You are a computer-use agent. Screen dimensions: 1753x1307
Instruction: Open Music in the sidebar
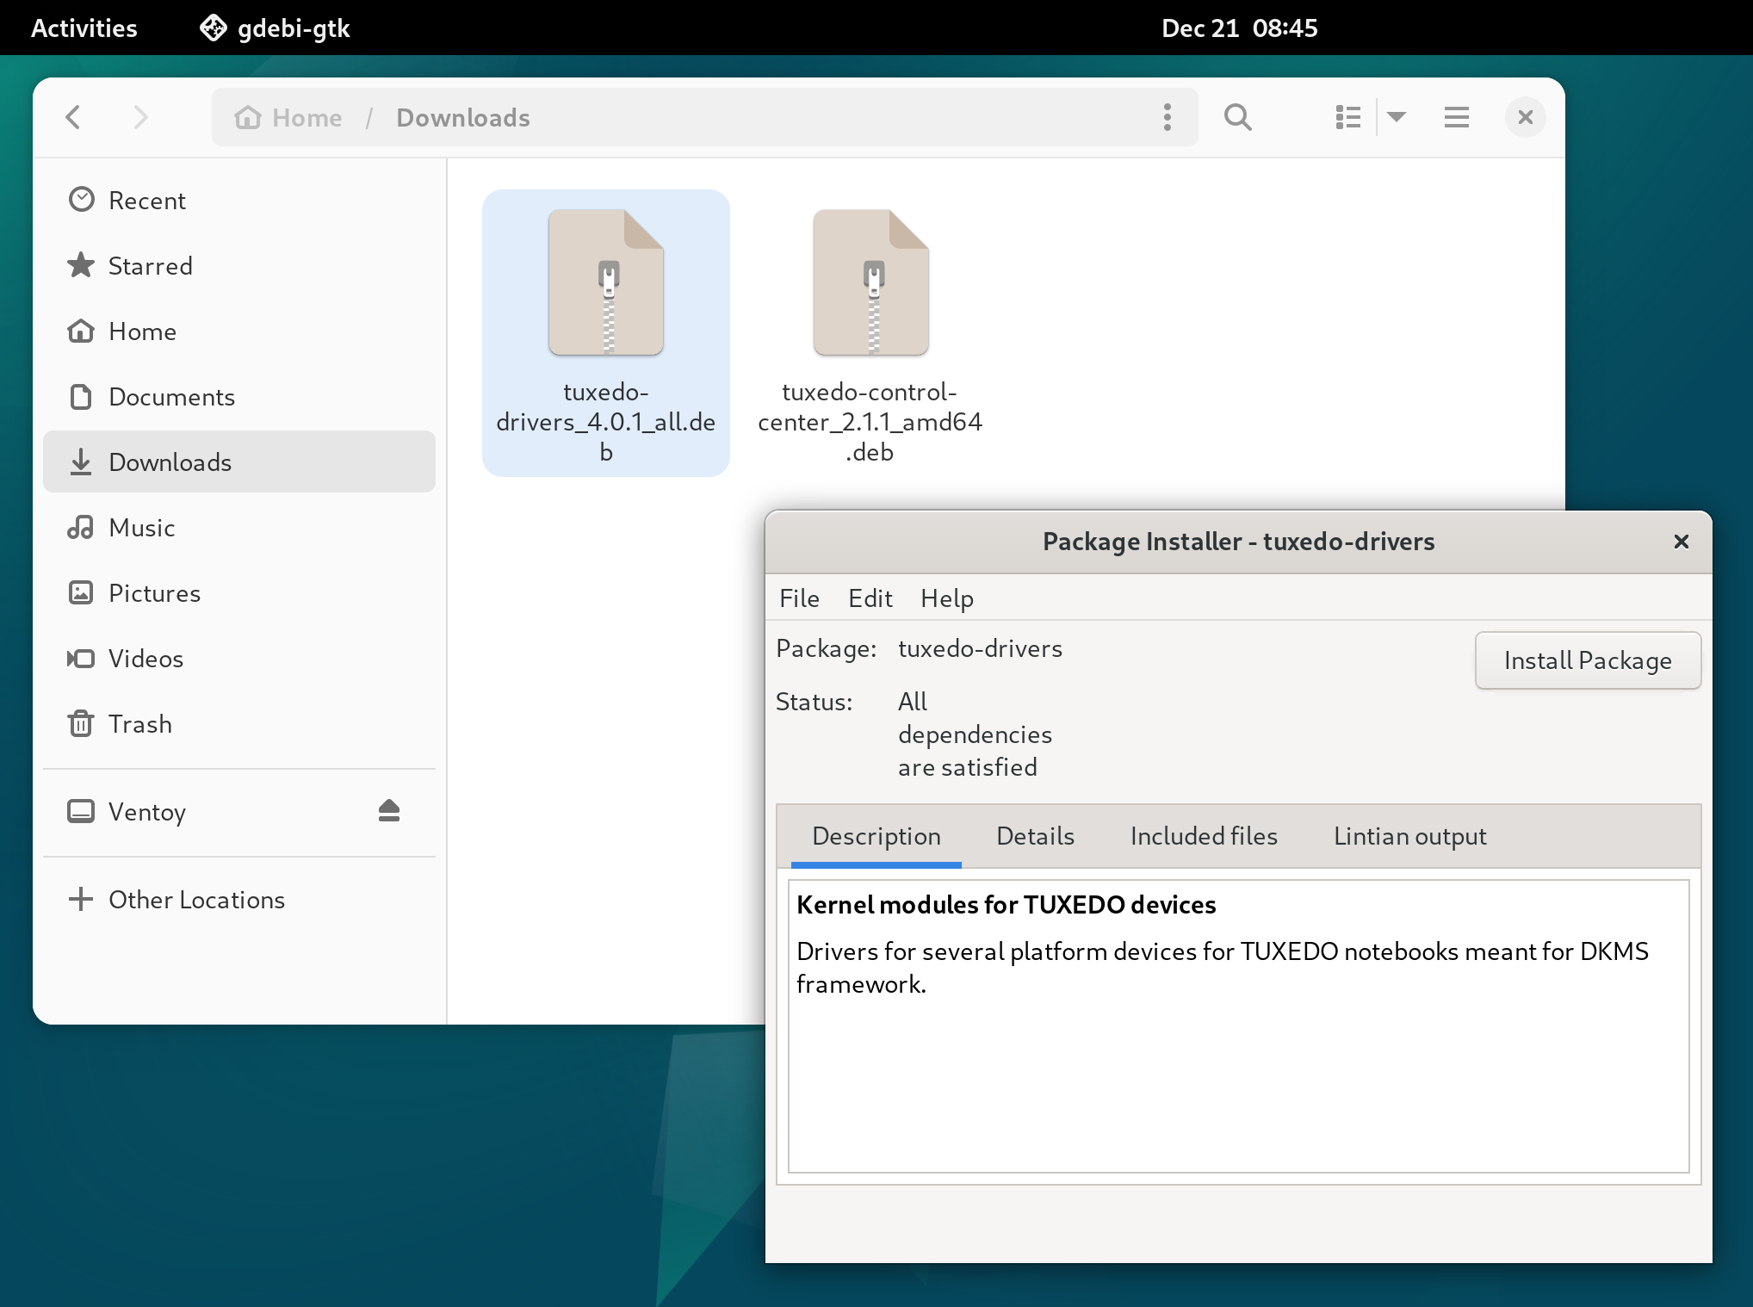pyautogui.click(x=239, y=528)
